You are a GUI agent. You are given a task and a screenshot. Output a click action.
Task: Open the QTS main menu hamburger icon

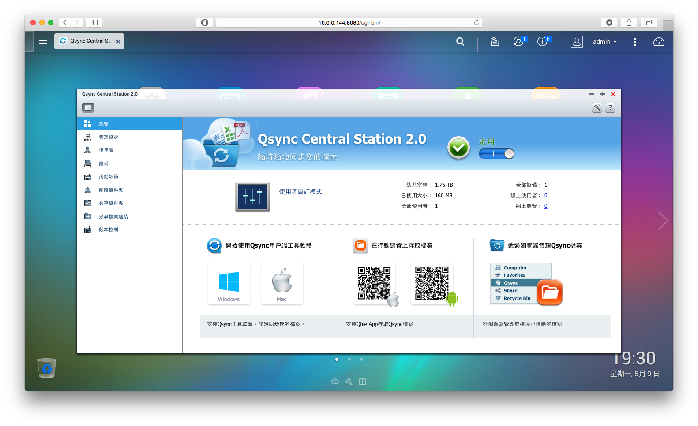(43, 41)
